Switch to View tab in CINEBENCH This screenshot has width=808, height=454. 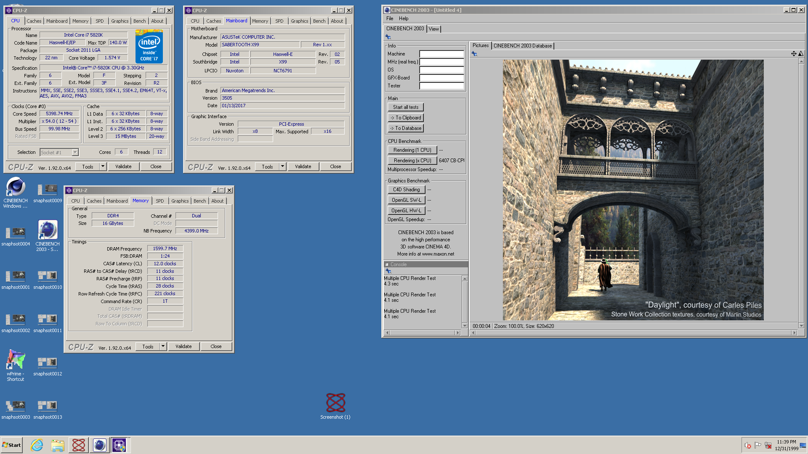click(434, 29)
